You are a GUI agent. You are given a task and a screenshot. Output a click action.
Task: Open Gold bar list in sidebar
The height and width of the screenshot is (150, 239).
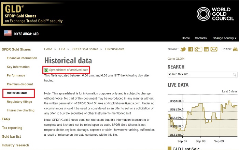click(x=11, y=136)
